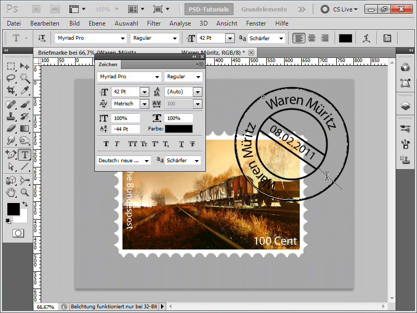
Task: Open kerning Metrisch dropdown
Action: click(144, 104)
